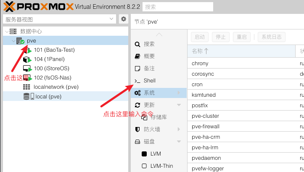Click the book icon beside 概要
304x172 pixels.
pyautogui.click(x=137, y=56)
